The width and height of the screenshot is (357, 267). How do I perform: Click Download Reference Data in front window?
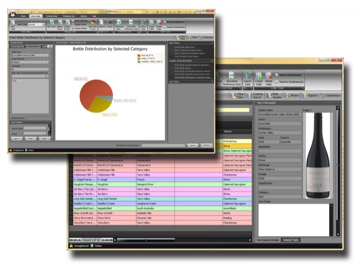click(131, 24)
